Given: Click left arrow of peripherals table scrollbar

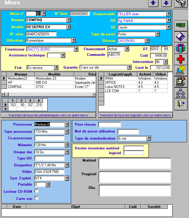Looking at the screenshot, I should pos(3,94).
